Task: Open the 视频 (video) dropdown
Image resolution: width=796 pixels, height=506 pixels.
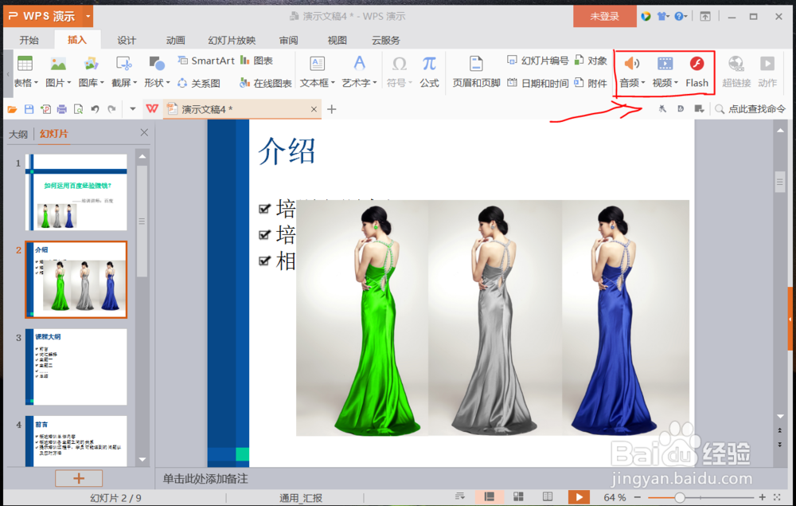Action: point(663,72)
